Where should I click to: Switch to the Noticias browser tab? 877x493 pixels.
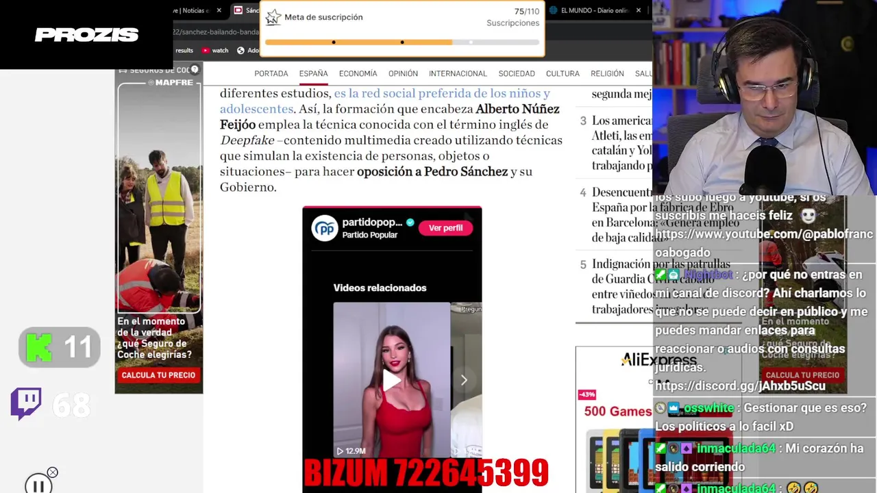coord(193,10)
